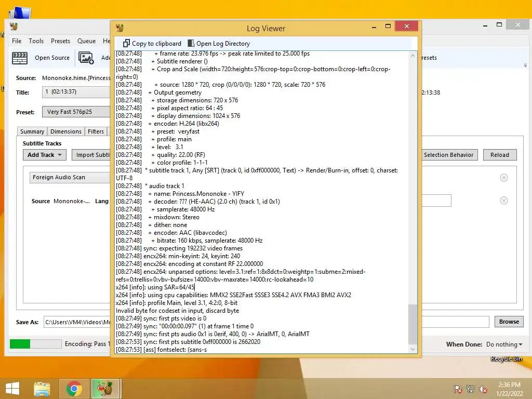Screen dimensions: 532x399
Task: Open the Foreign Audio Scan track dropdown
Action: (70, 177)
